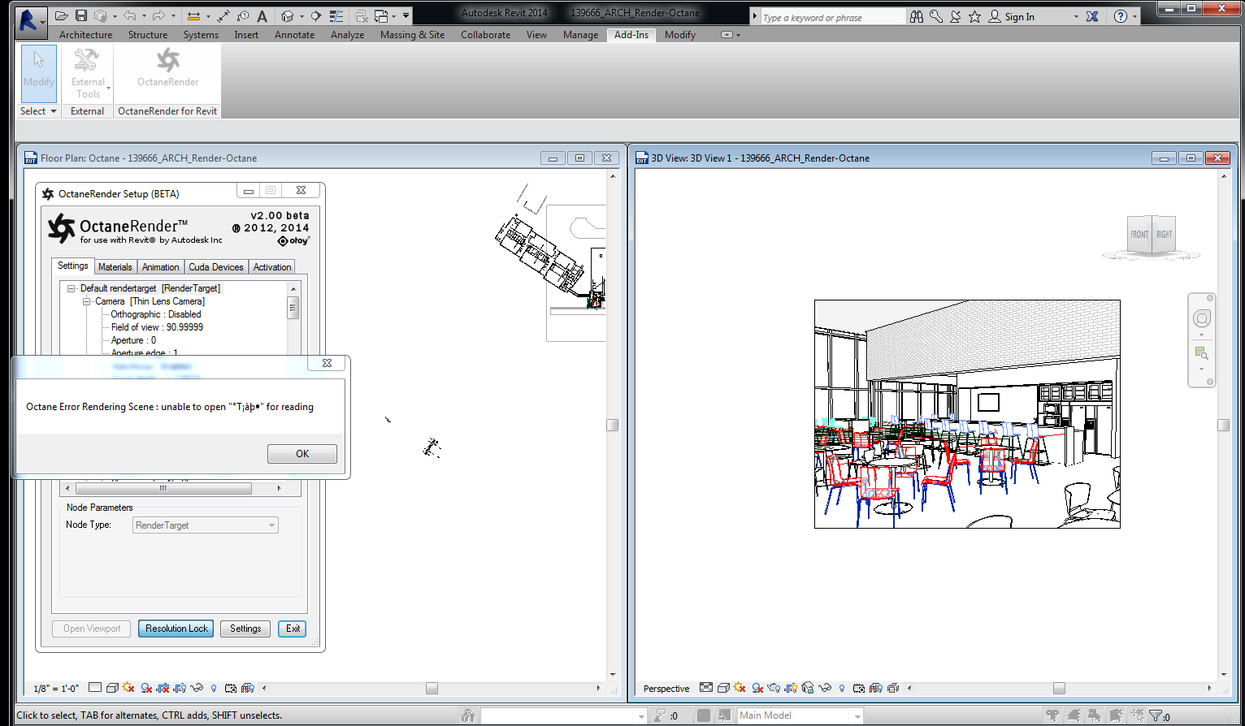Click the ViewCube in 3D view
Viewport: 1245px width, 726px height.
tap(1152, 235)
